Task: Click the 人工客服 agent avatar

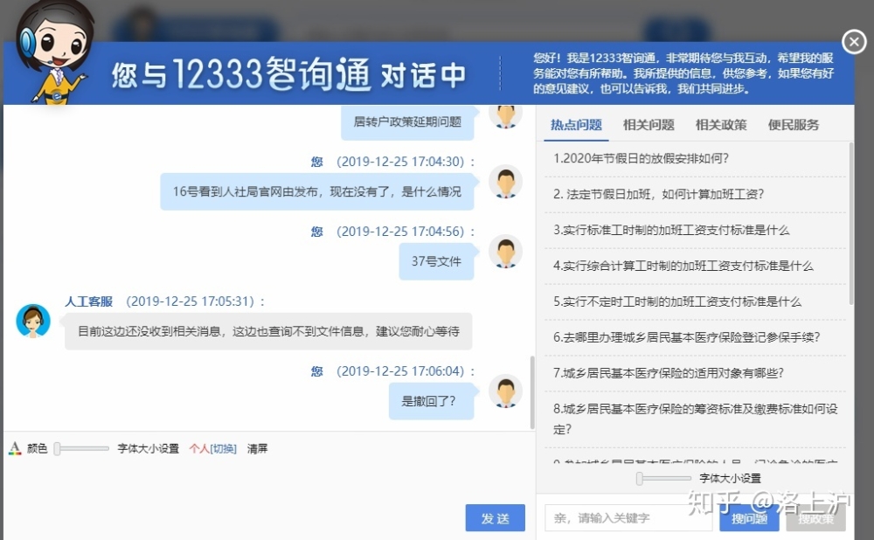Action: 33,321
